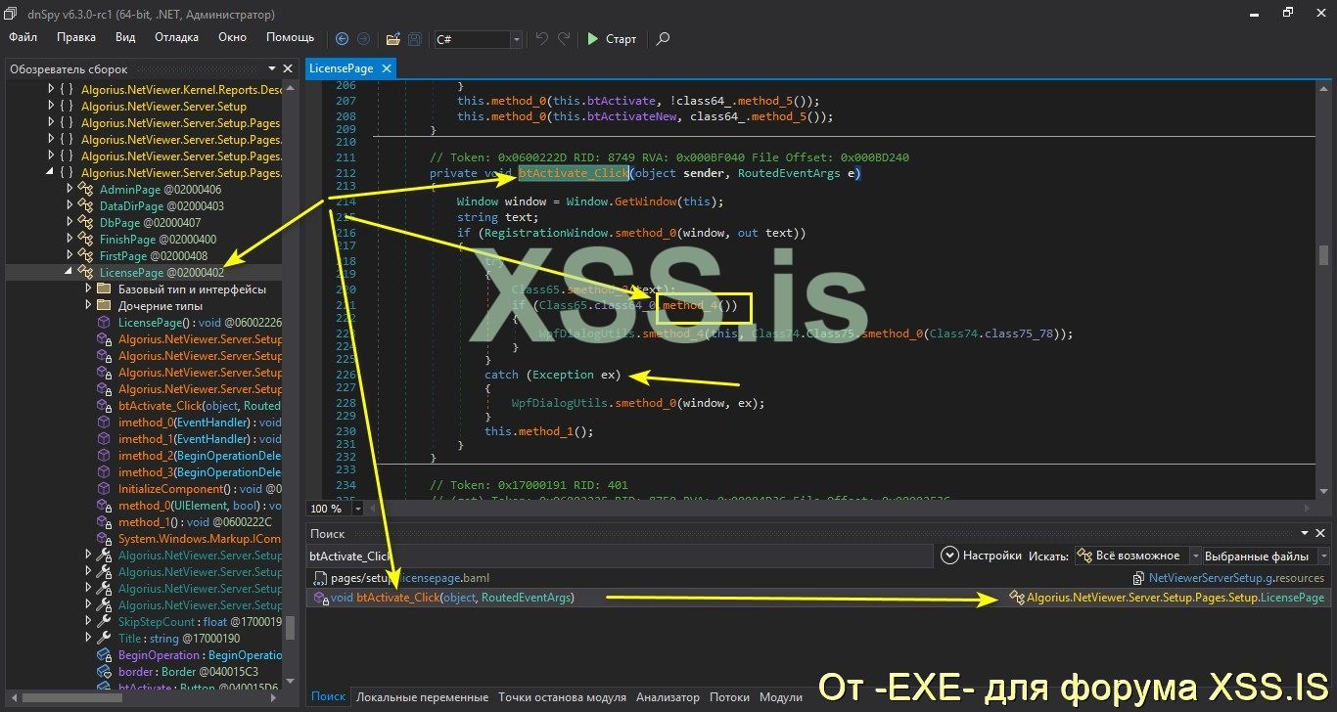This screenshot has width=1337, height=712.
Task: Switch to the Модули tab
Action: tap(780, 697)
